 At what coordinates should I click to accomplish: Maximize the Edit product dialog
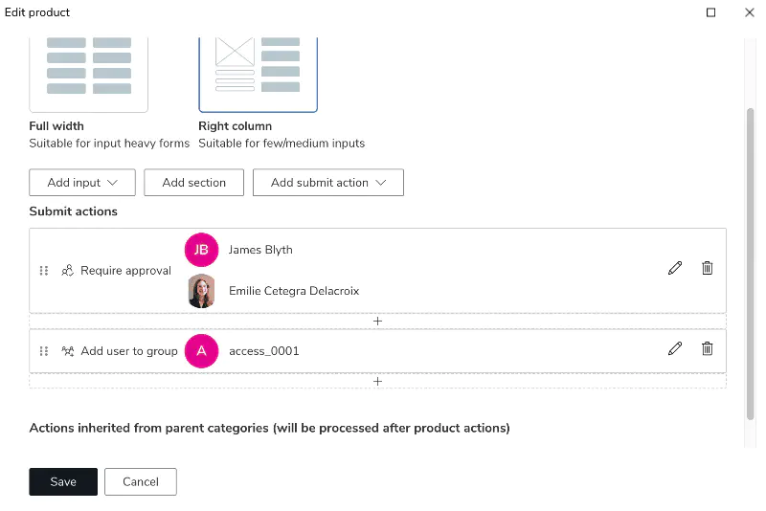[x=711, y=12]
